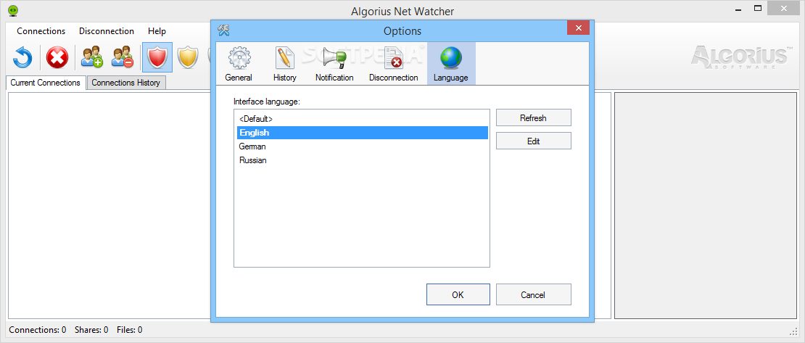
Task: Cancel the Options dialog
Action: click(534, 294)
